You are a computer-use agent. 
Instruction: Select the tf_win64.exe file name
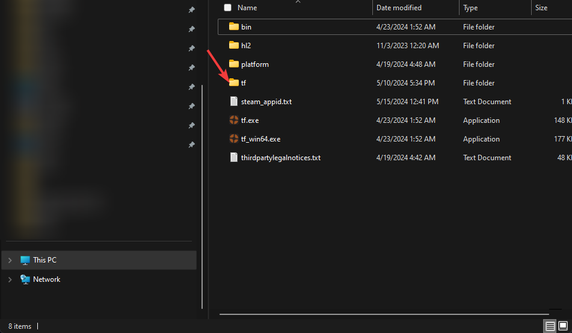pyautogui.click(x=260, y=139)
